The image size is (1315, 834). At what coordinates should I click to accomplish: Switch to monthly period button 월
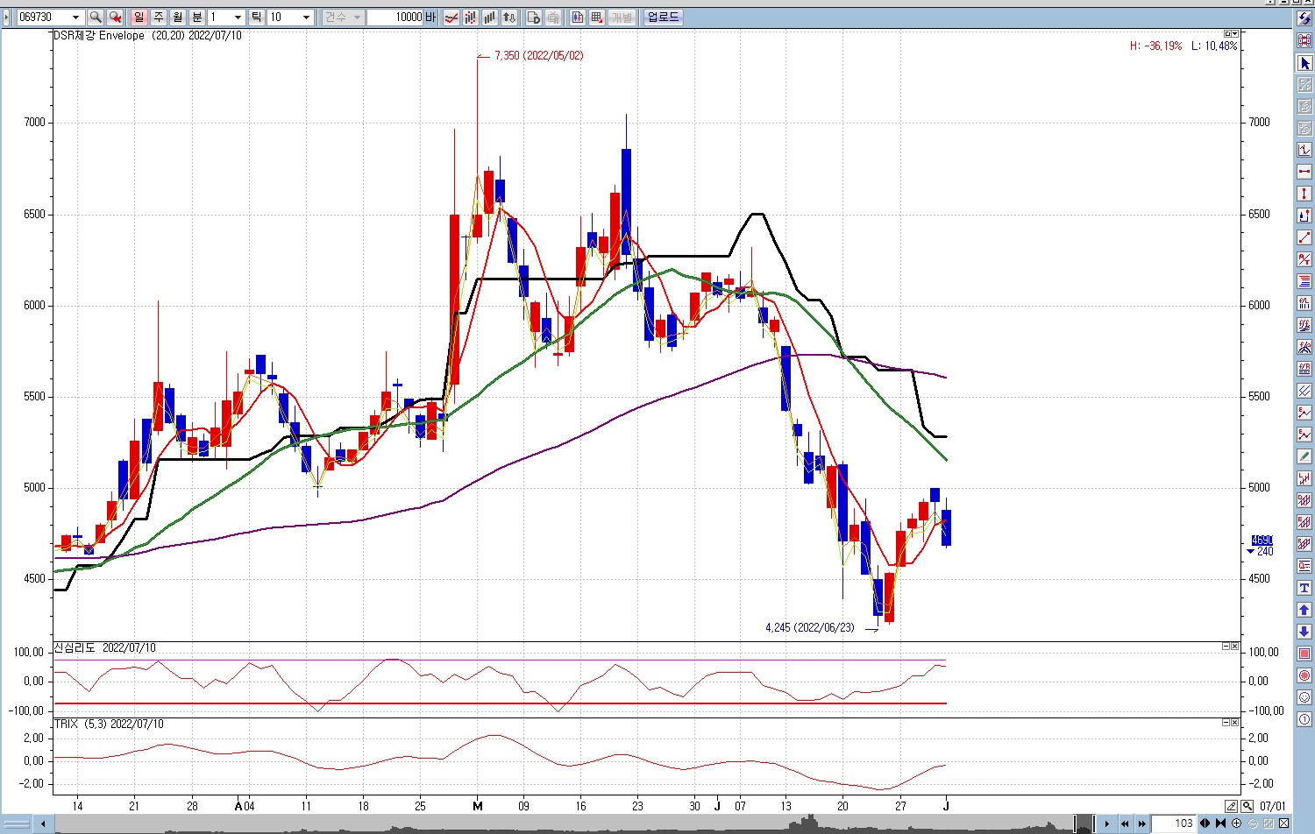click(177, 18)
